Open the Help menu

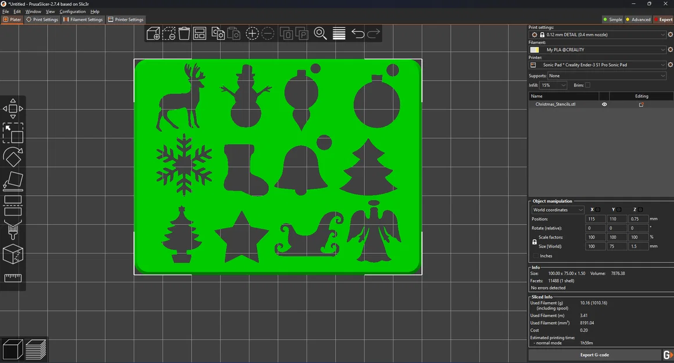pos(95,12)
